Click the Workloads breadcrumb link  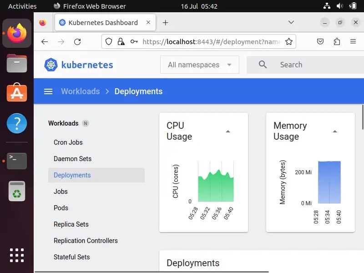click(80, 91)
